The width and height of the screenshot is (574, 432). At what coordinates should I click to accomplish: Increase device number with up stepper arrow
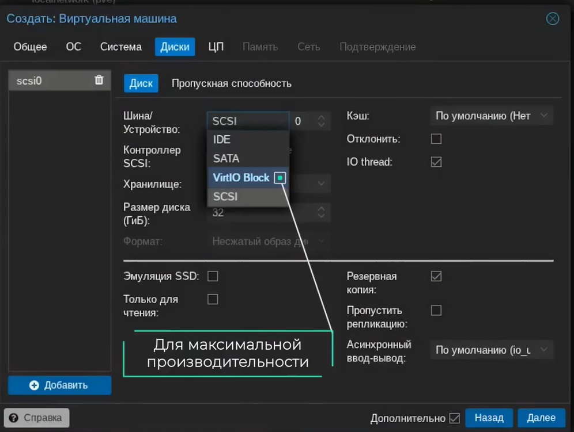click(x=322, y=117)
